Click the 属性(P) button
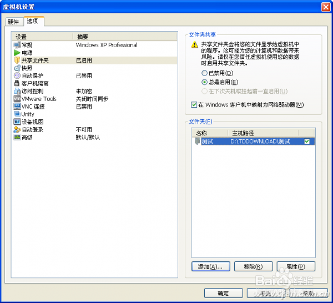 [296, 266]
